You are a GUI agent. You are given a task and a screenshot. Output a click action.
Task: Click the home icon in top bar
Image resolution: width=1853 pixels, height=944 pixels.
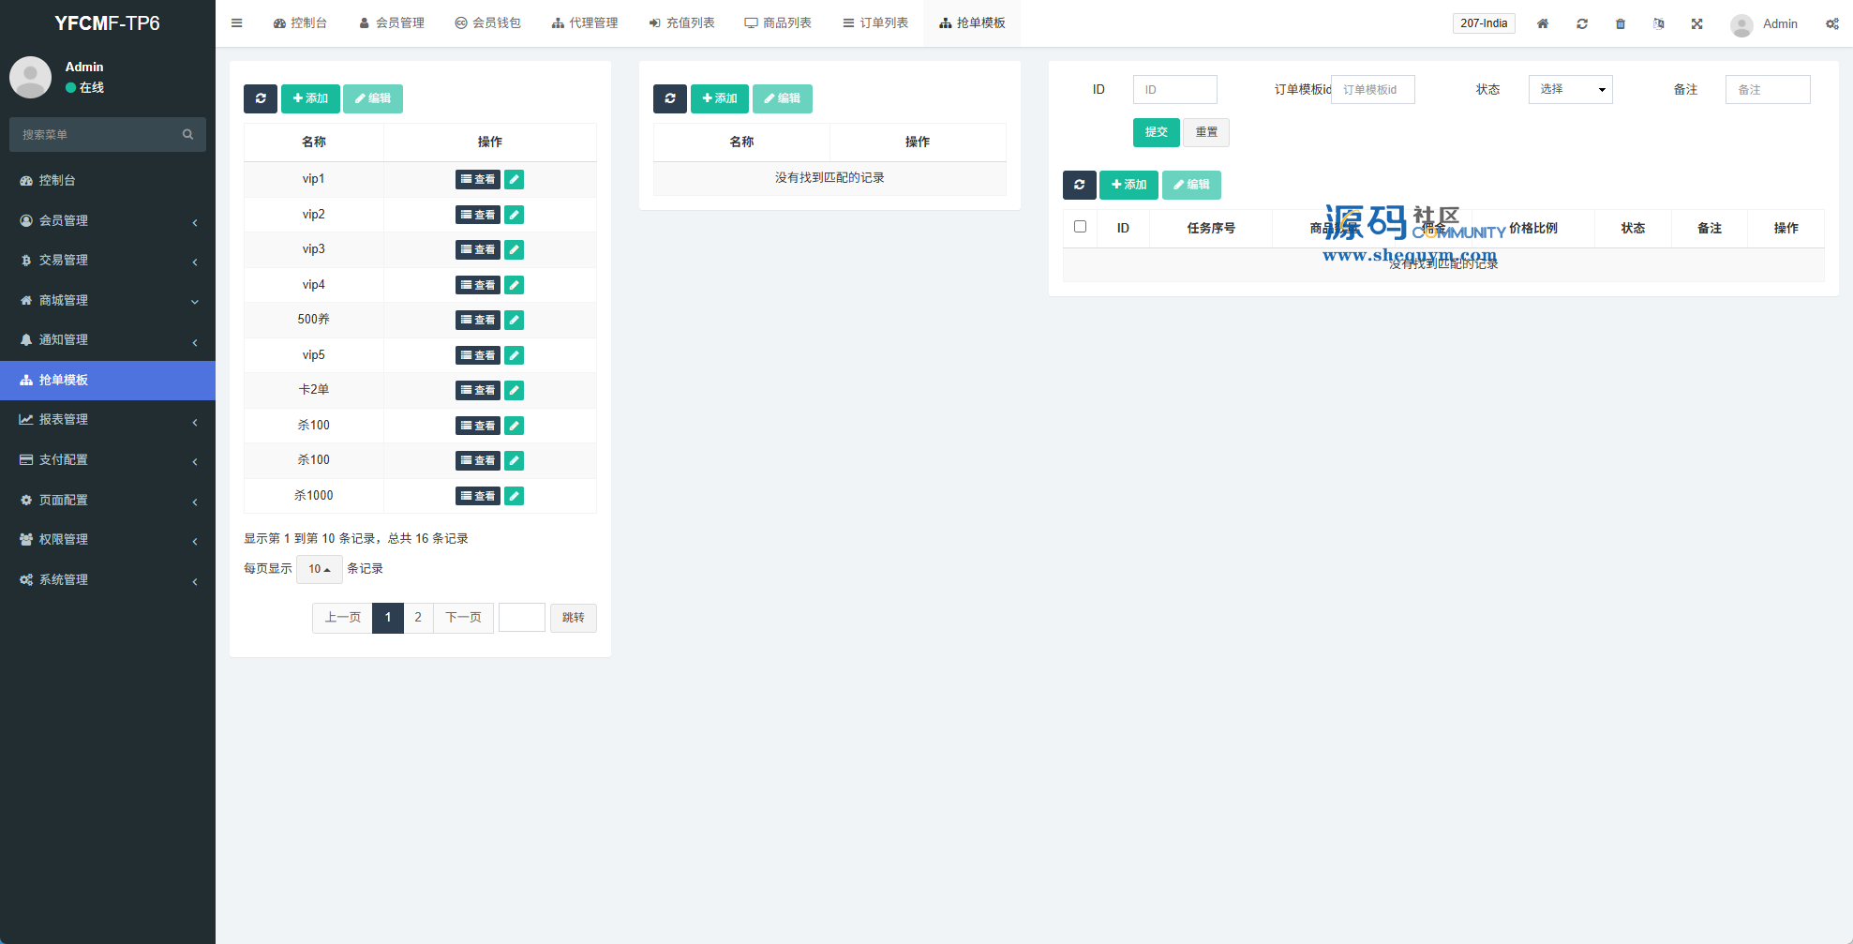tap(1542, 23)
